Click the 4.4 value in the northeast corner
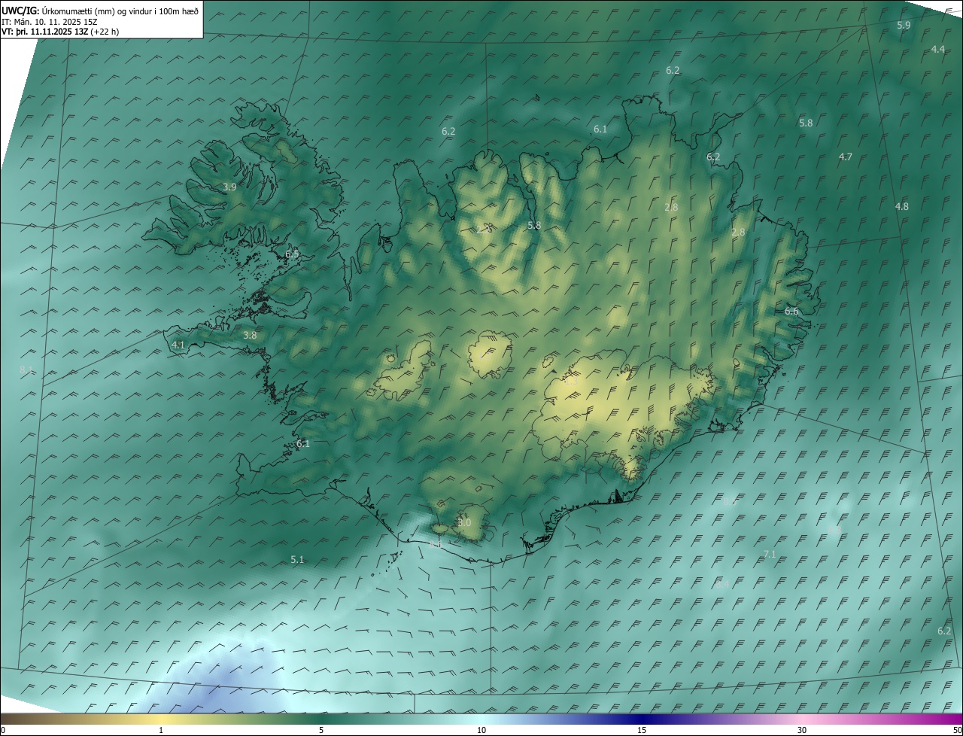This screenshot has width=963, height=736. [937, 49]
